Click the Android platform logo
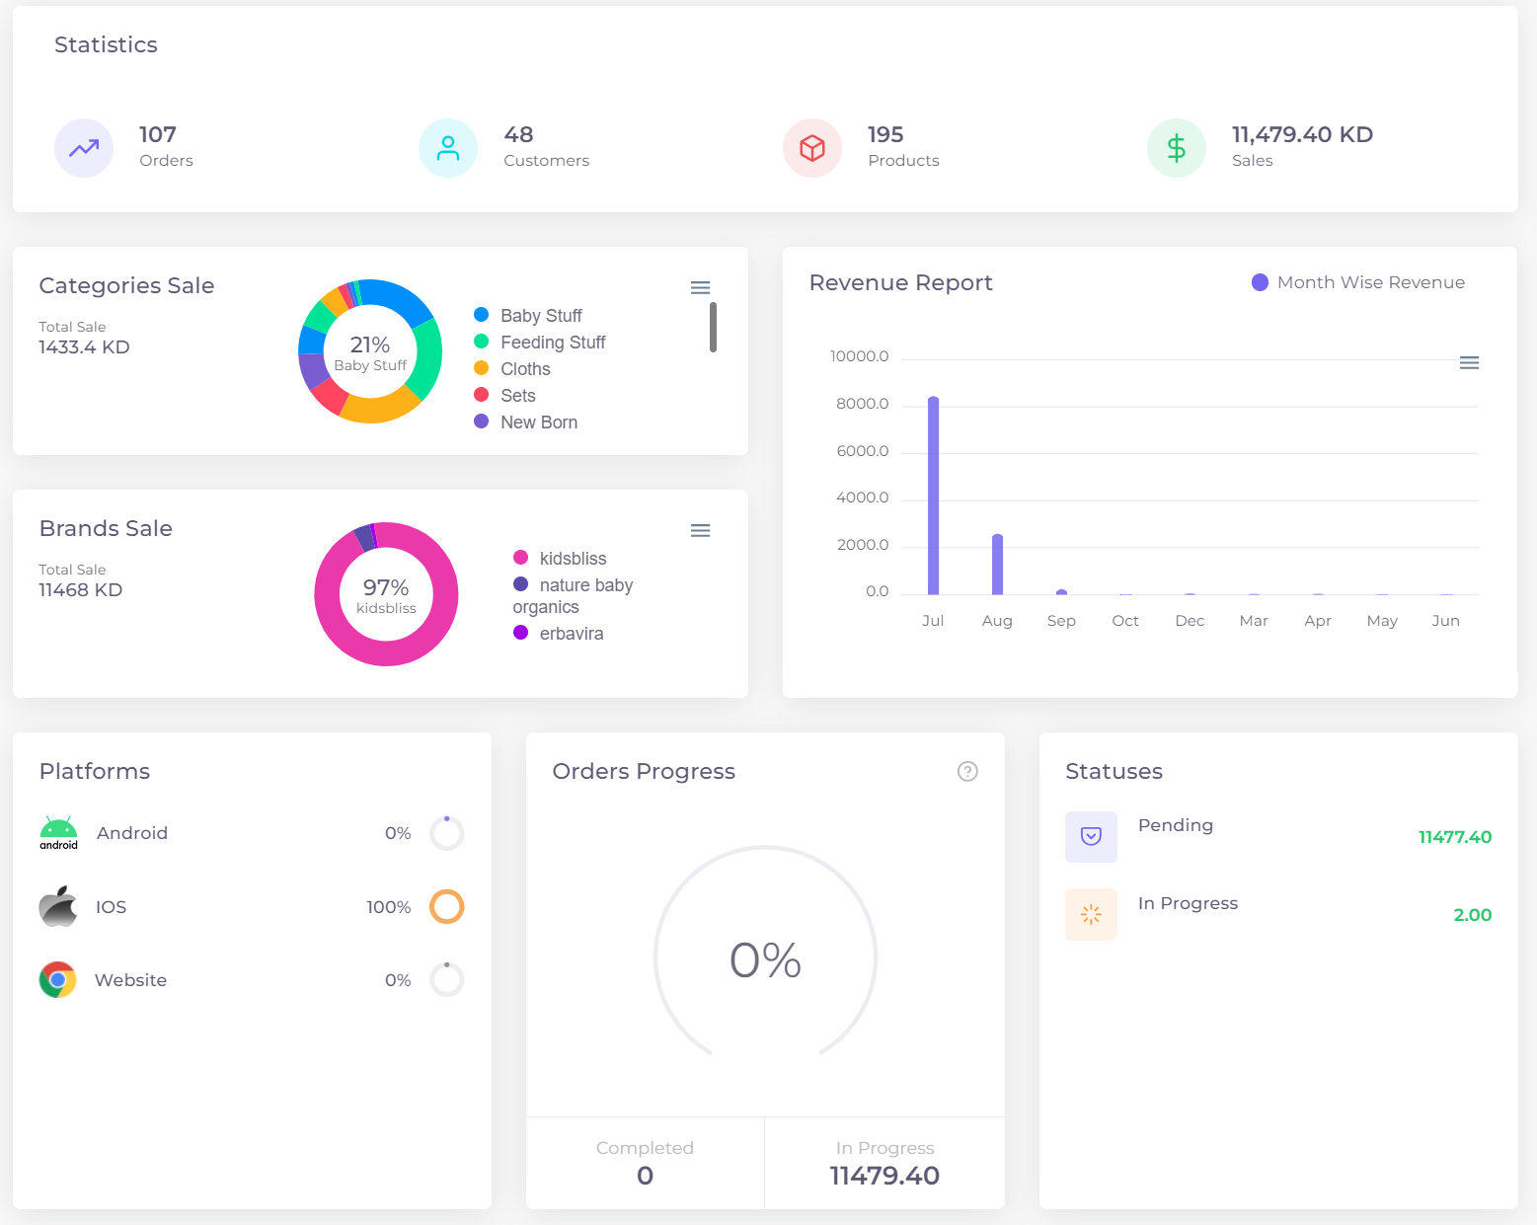 coord(58,832)
